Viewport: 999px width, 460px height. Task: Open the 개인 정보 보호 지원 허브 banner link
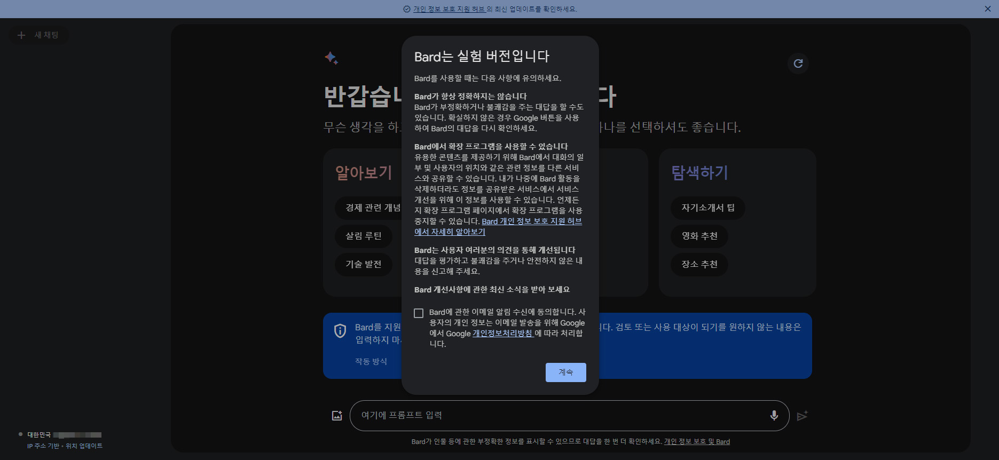coord(449,9)
